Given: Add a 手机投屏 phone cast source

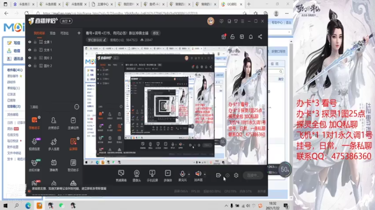Looking at the screenshot, I should click(152, 176).
